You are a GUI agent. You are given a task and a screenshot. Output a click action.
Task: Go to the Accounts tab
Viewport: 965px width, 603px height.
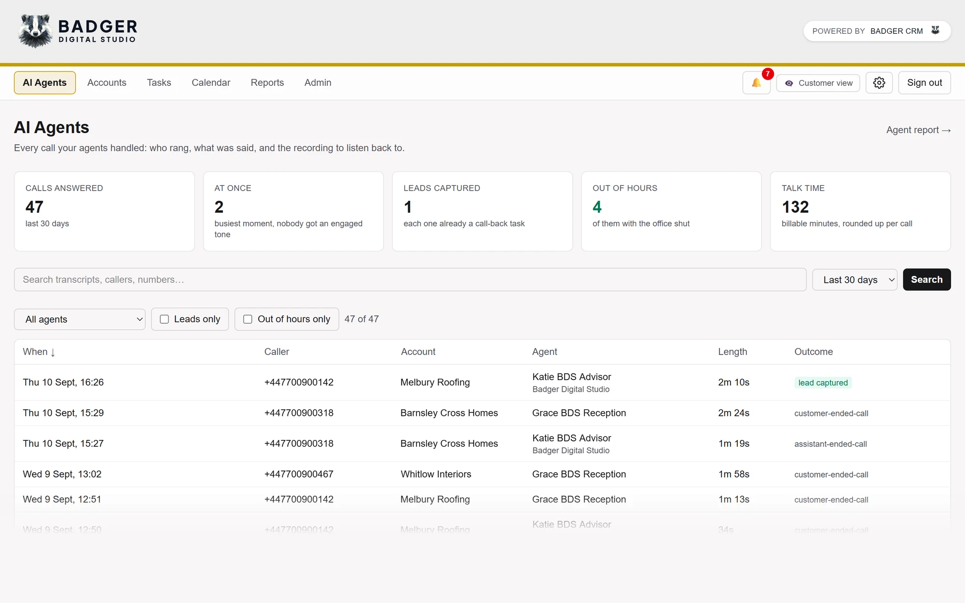[x=107, y=82]
